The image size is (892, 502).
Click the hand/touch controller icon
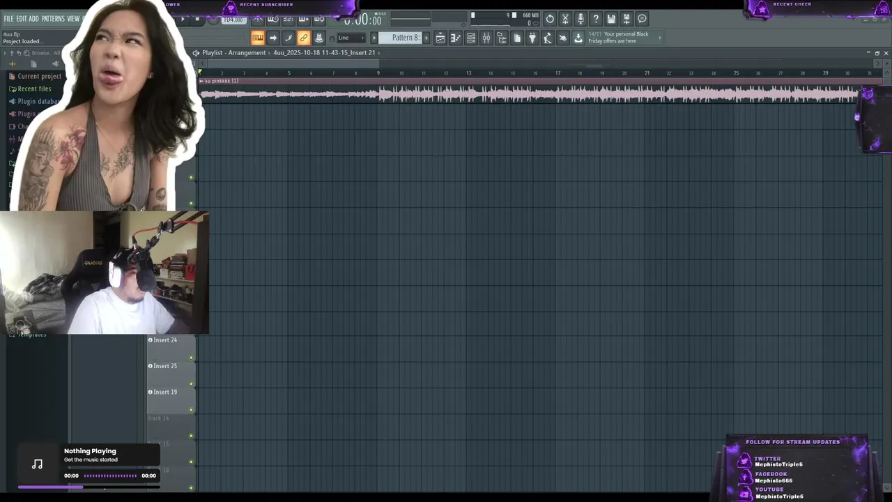[563, 38]
